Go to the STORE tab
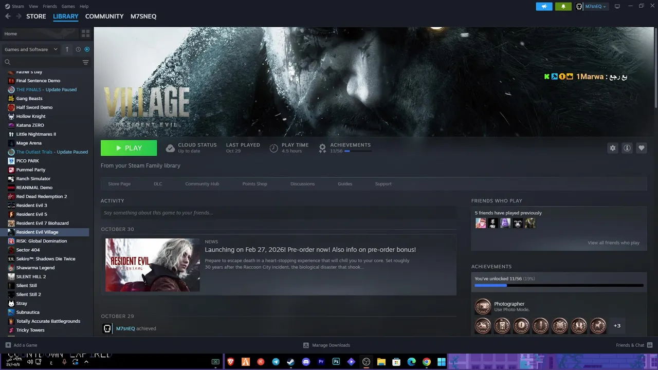Viewport: 658px width, 370px height. click(x=36, y=16)
